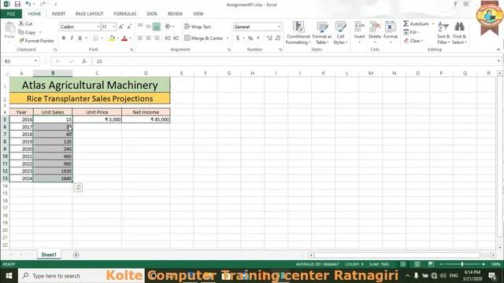The height and width of the screenshot is (283, 504).
Task: Open the Fill Color dropdown arrow
Action: pyautogui.click(x=117, y=39)
